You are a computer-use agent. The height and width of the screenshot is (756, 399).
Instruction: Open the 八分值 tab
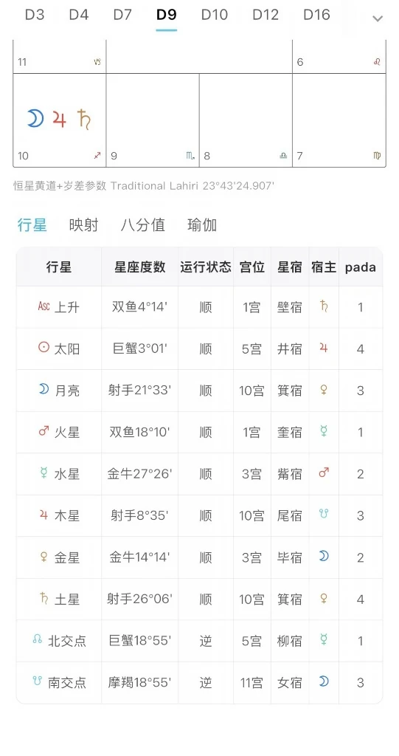click(143, 225)
